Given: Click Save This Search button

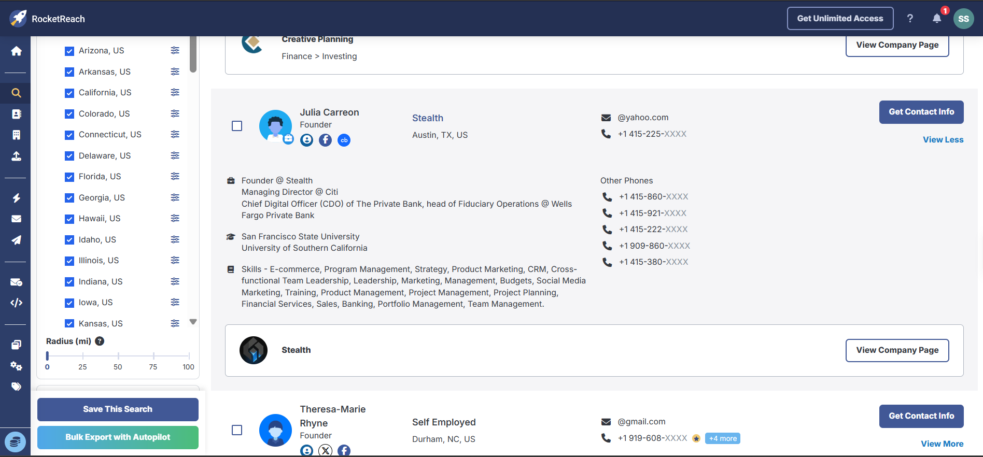Looking at the screenshot, I should coord(118,409).
